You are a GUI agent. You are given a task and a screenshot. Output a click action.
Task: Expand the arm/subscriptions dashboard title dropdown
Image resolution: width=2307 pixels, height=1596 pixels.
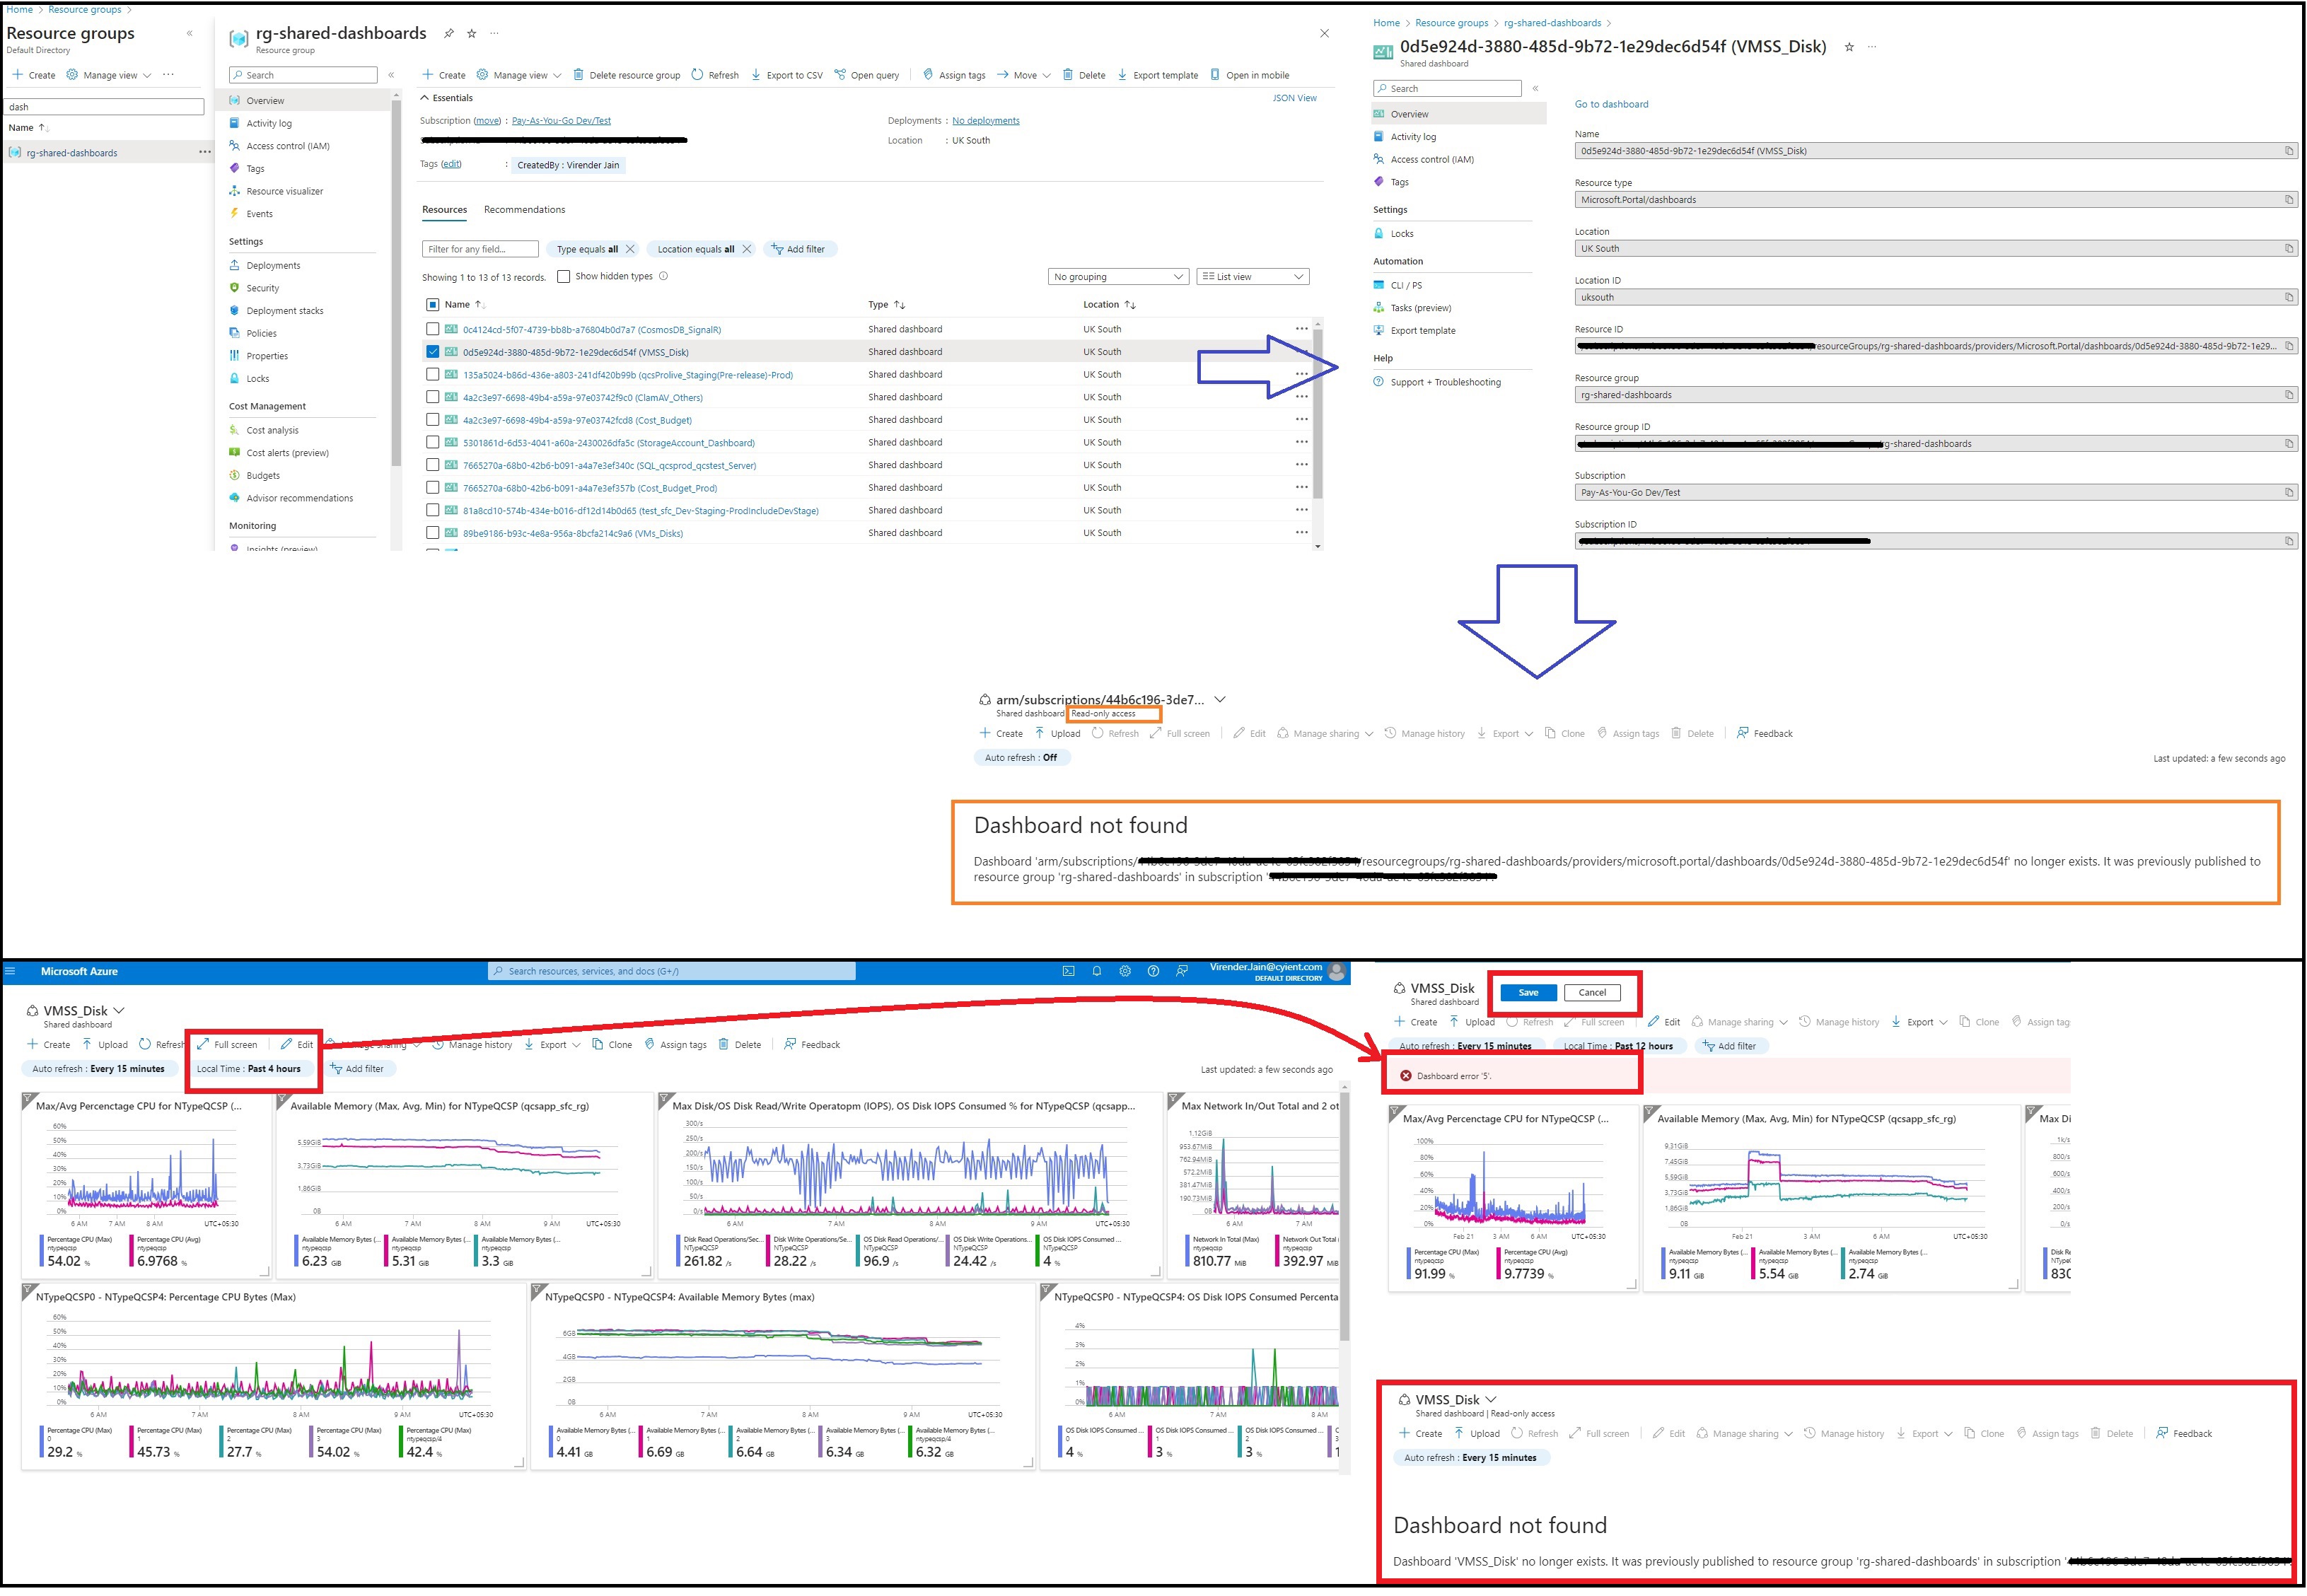[1220, 700]
